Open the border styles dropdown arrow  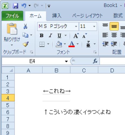pyautogui.click(x=48, y=44)
